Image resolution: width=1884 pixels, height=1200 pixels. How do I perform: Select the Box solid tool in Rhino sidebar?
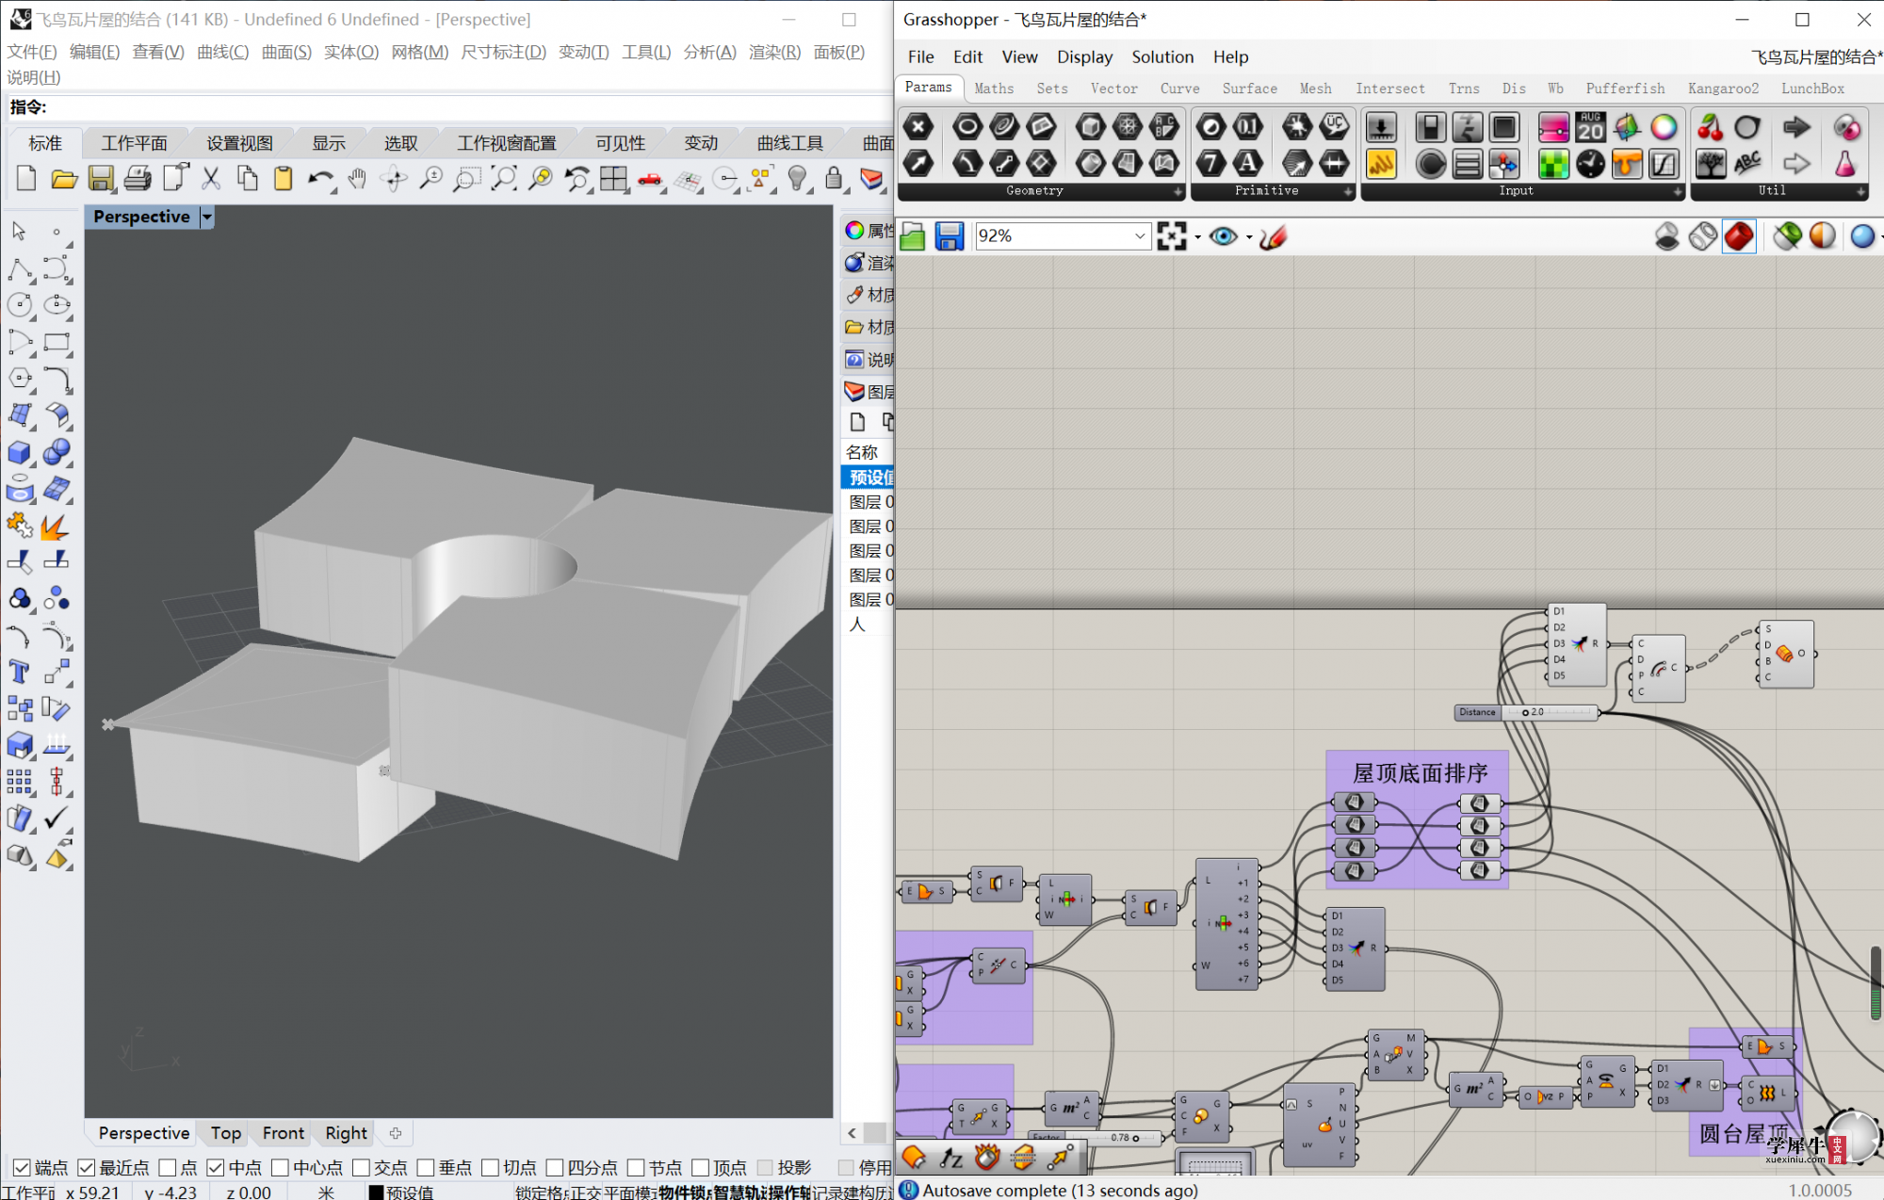pyautogui.click(x=19, y=453)
